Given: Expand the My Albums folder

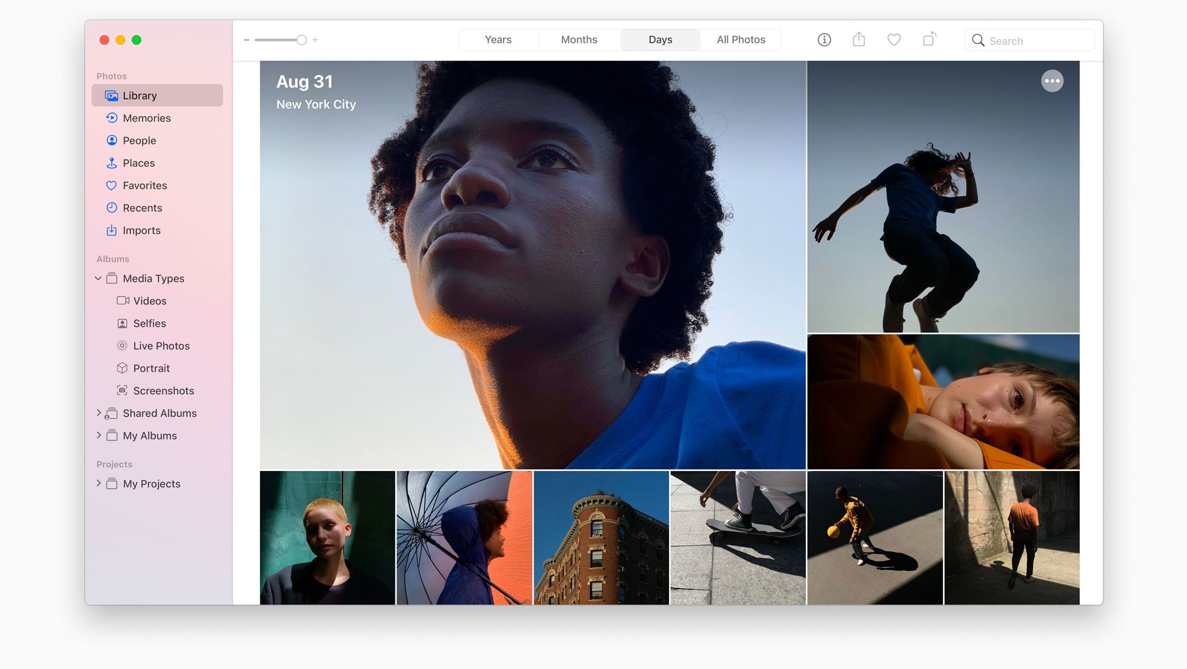Looking at the screenshot, I should (x=98, y=435).
